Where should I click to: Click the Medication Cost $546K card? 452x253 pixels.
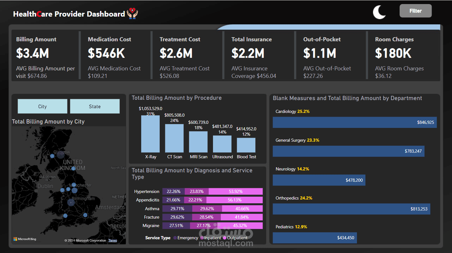[116, 56]
